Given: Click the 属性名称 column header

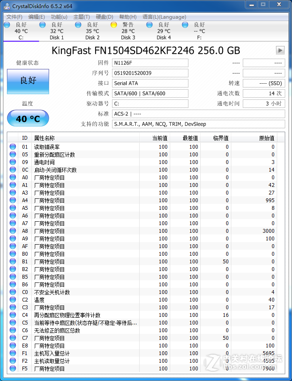Looking at the screenshot, I should 85,138.
